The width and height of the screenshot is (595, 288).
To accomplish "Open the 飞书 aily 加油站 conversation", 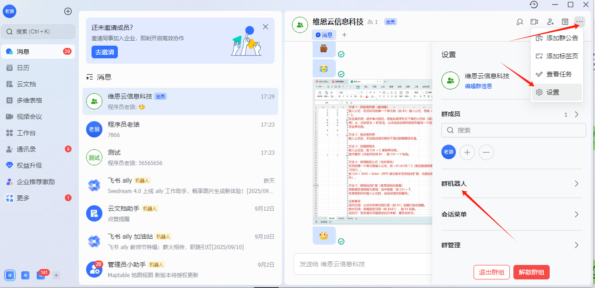I will (180, 241).
